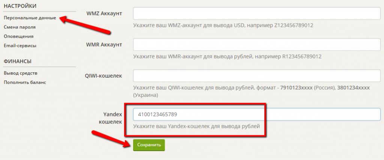Click hint text mentioning Z123456789012

click(x=223, y=25)
